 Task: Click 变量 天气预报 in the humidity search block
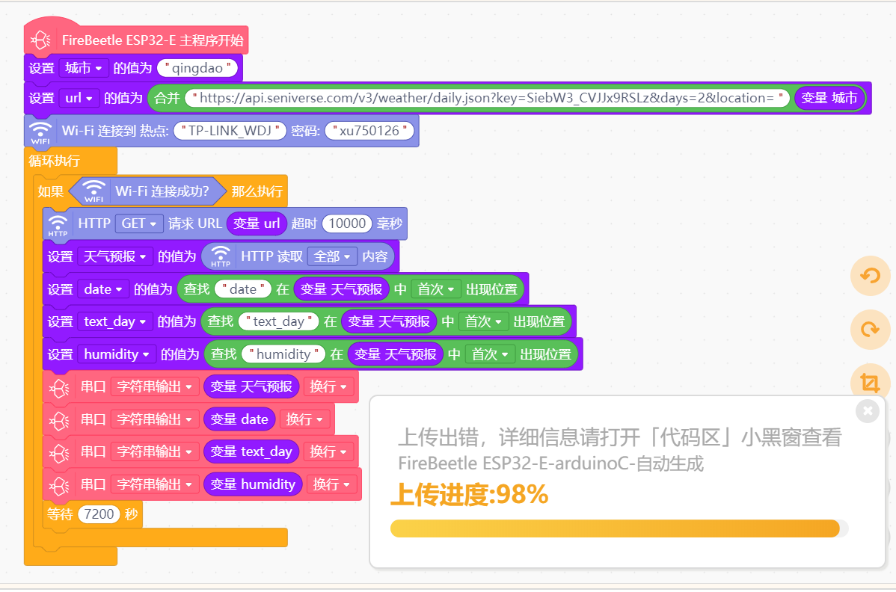[x=395, y=354]
